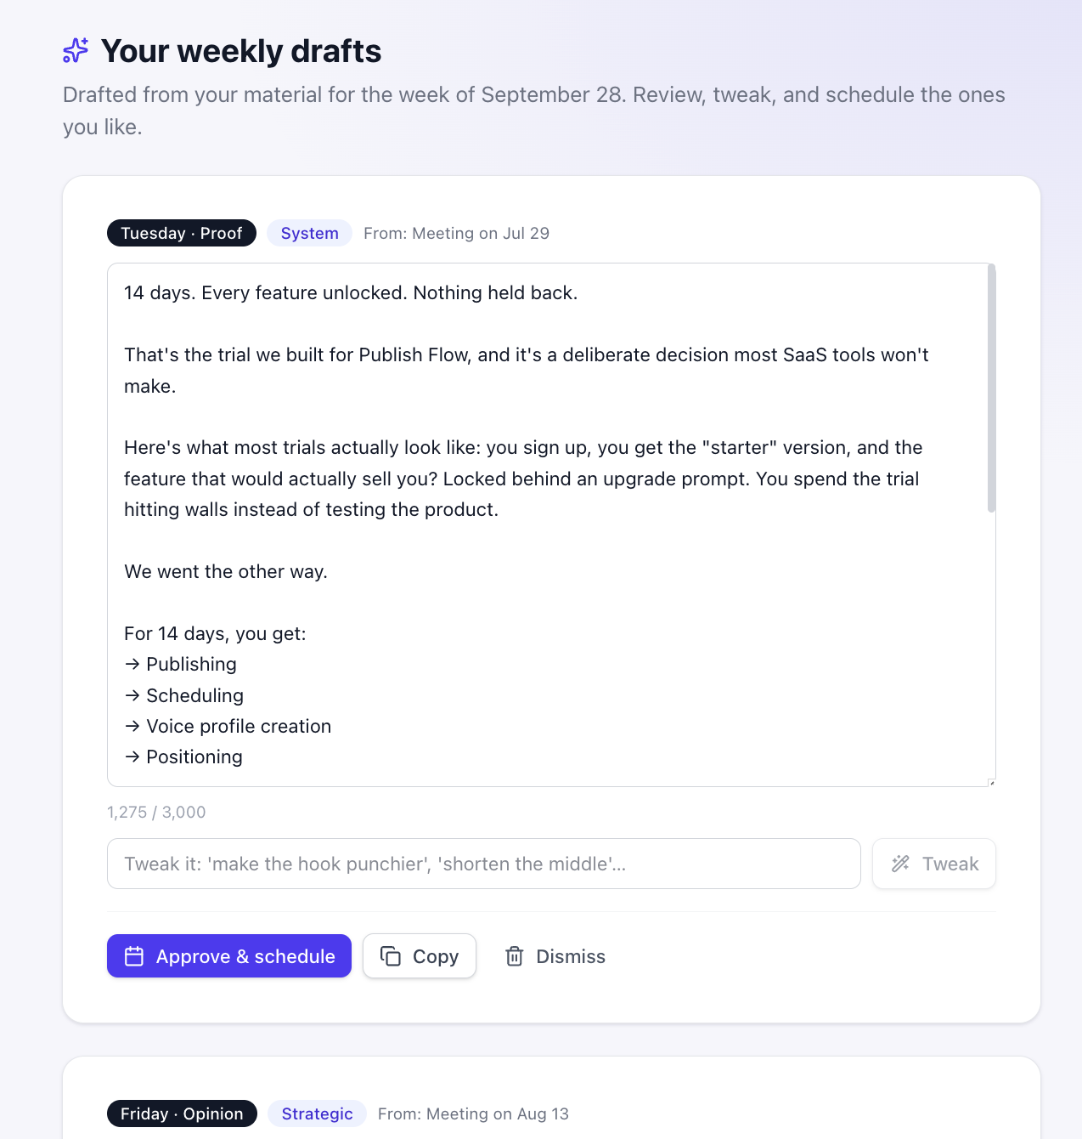Click the sparkle icon beside Your weekly drafts
This screenshot has height=1139, width=1082.
coord(76,50)
